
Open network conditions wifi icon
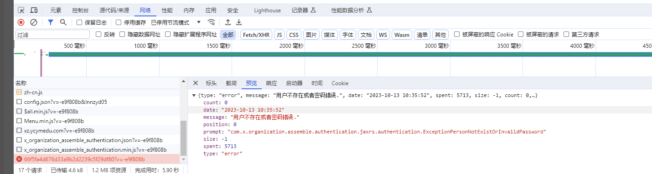pos(211,22)
